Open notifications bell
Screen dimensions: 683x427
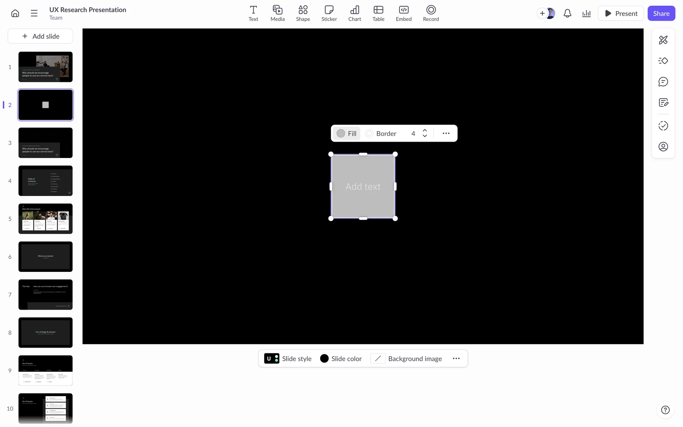(x=567, y=14)
